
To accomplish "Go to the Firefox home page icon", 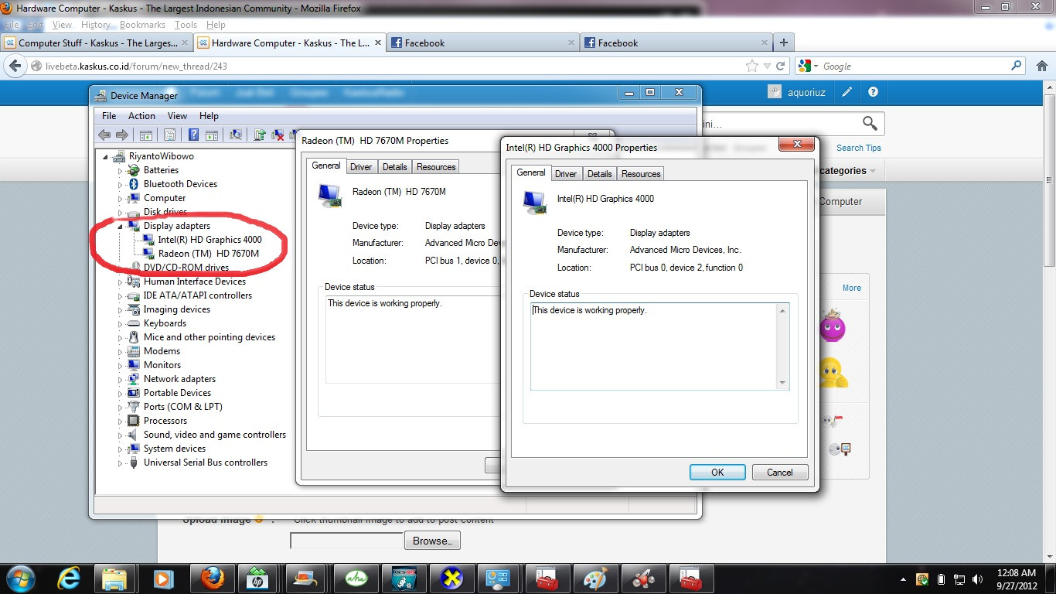I will tap(1042, 67).
